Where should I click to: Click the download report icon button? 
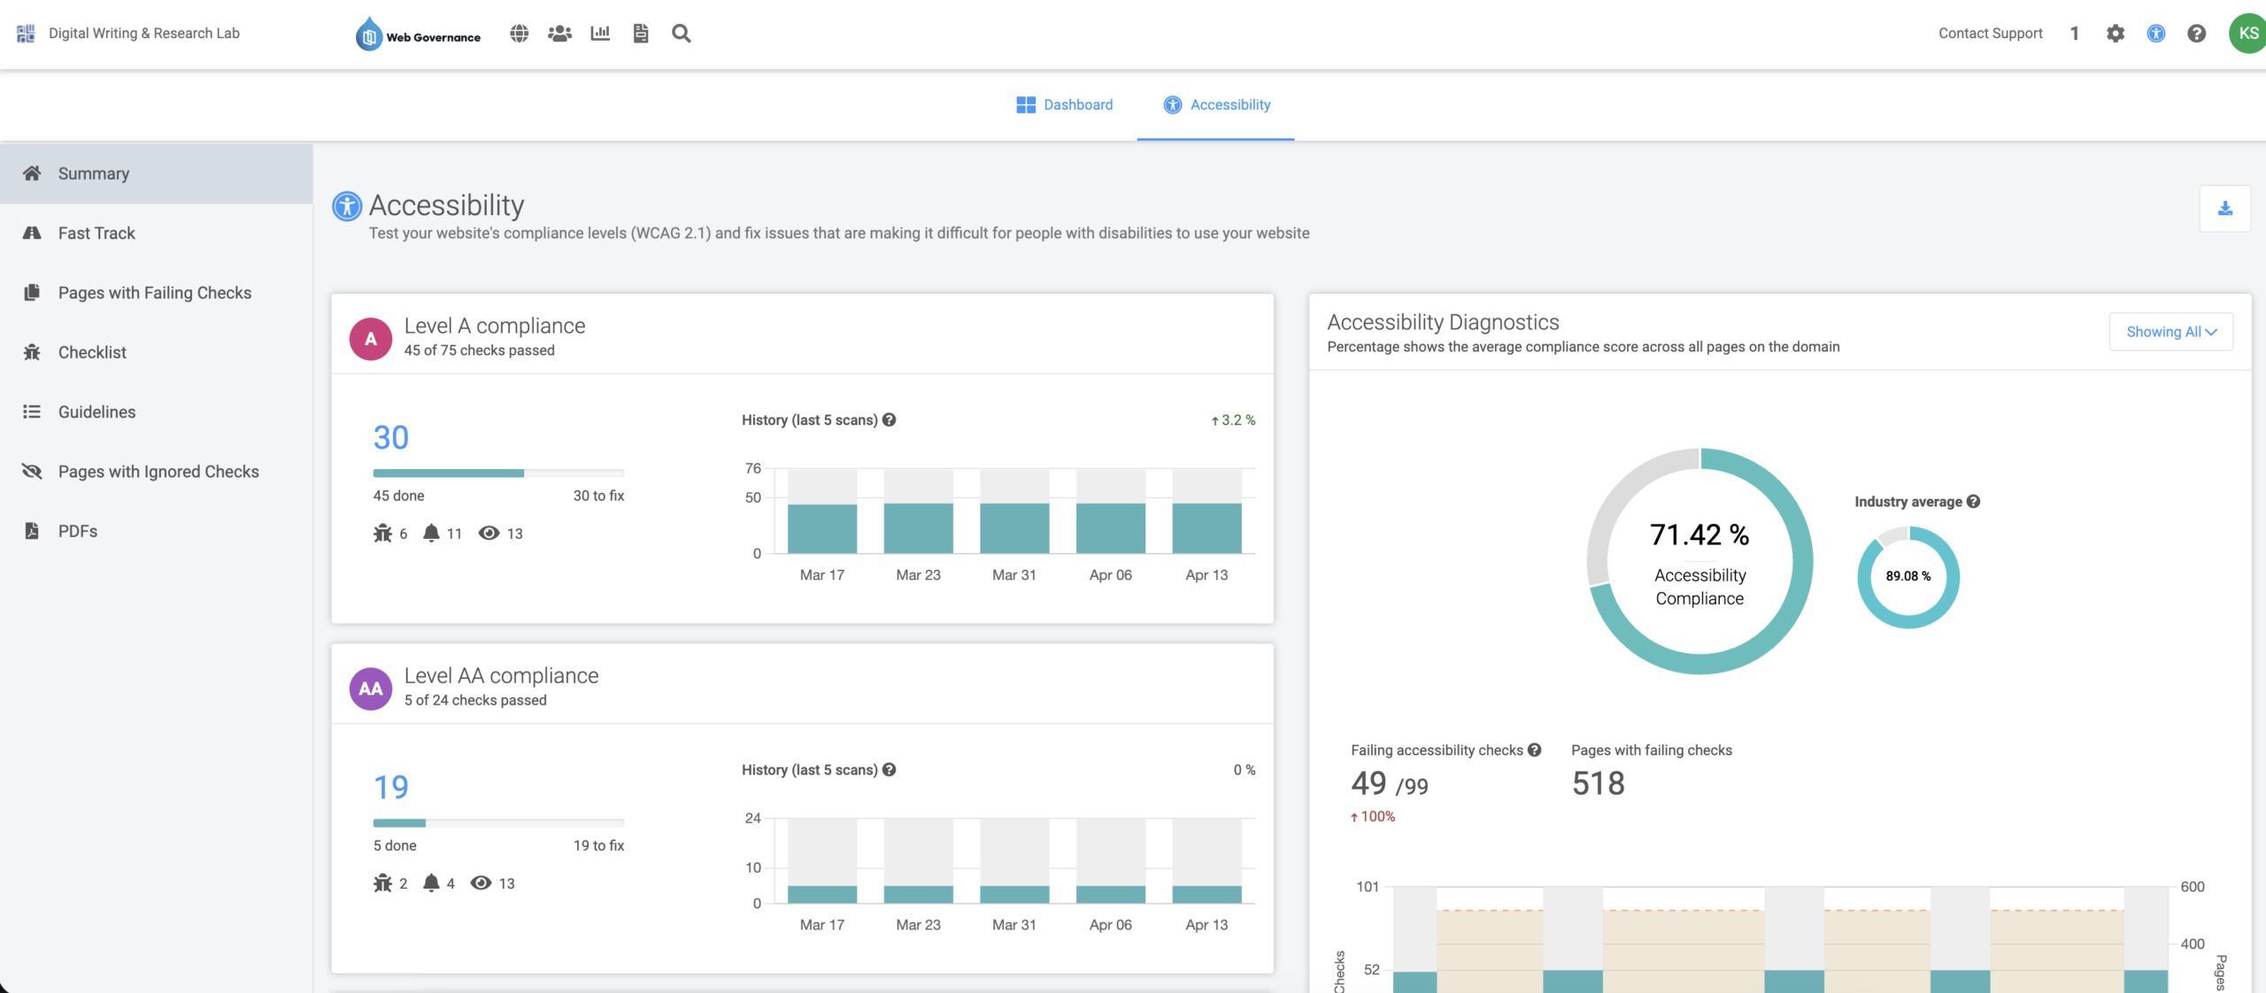point(2224,209)
